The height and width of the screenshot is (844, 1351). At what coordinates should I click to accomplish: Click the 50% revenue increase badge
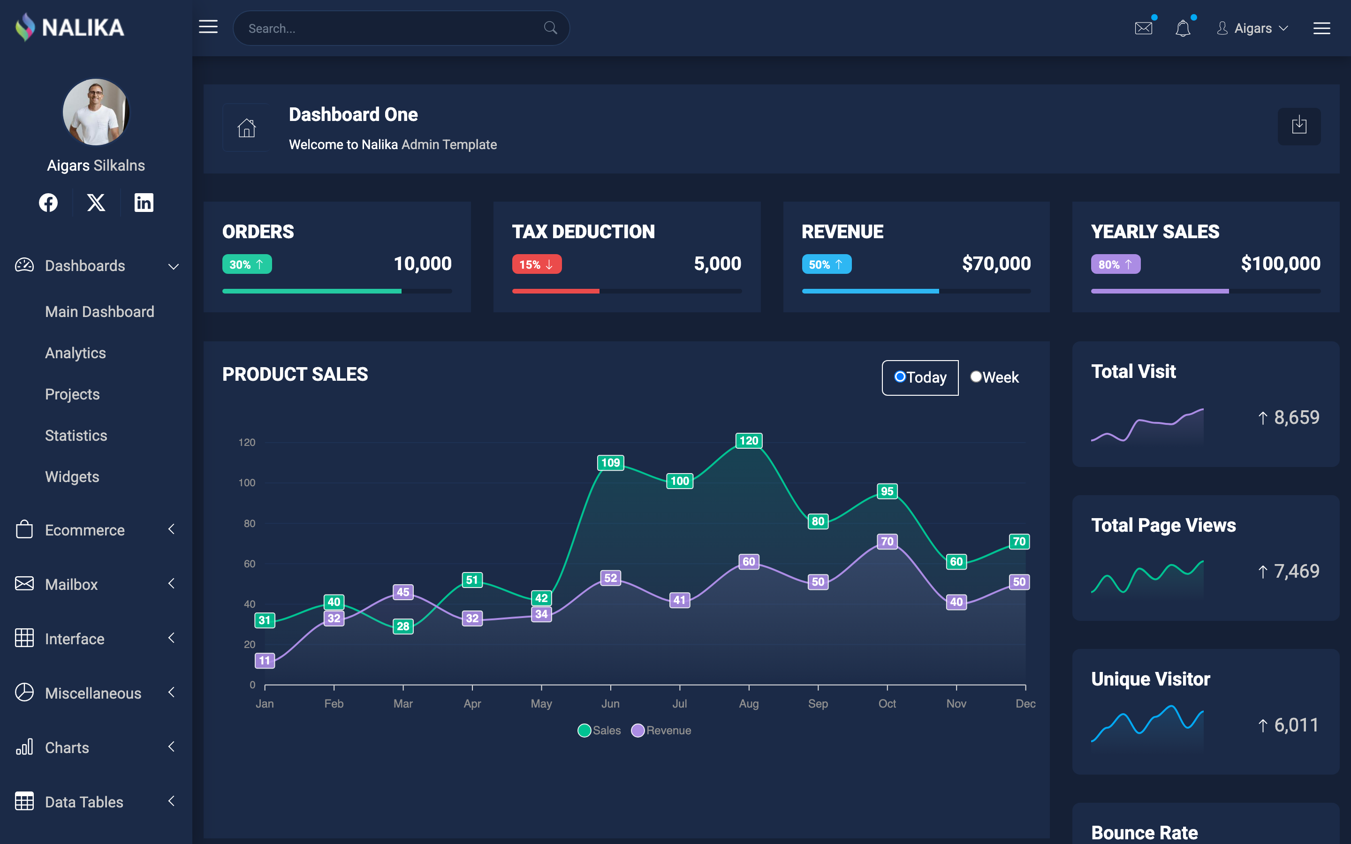(x=826, y=264)
